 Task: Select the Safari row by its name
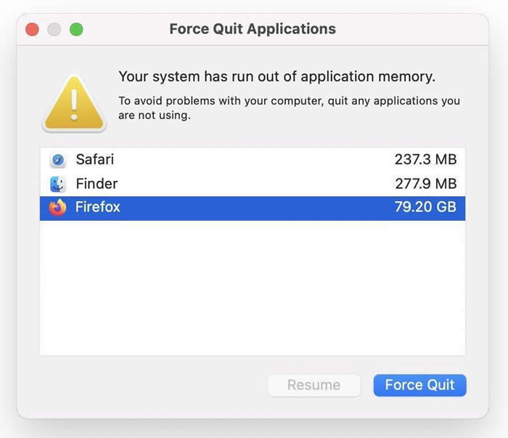click(x=94, y=160)
